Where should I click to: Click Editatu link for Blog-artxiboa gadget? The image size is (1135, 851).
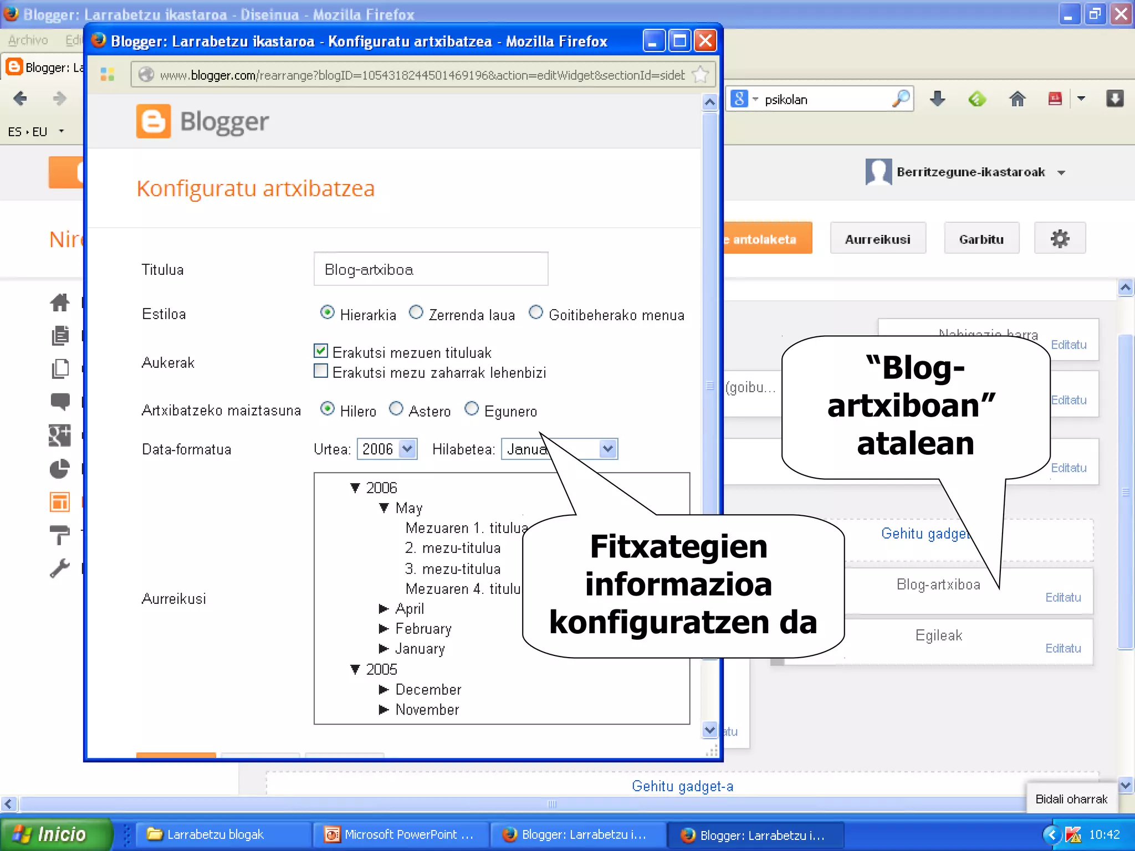coord(1063,597)
